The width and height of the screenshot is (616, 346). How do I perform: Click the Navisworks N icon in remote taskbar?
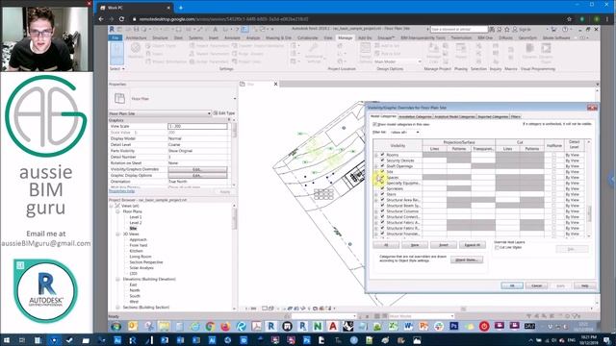tap(318, 326)
